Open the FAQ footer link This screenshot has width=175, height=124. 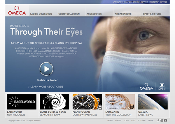(133, 121)
